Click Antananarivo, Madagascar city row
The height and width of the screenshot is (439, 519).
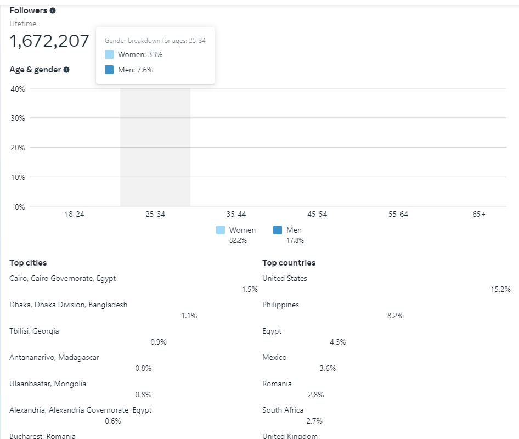[x=133, y=363]
